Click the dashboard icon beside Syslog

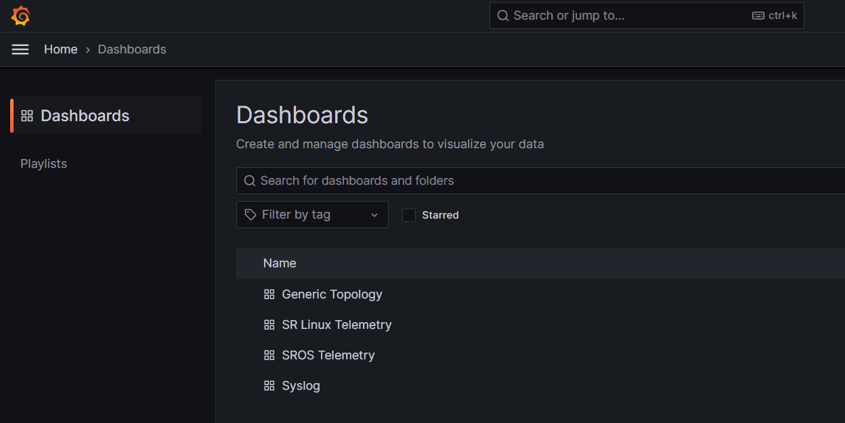pyautogui.click(x=269, y=385)
